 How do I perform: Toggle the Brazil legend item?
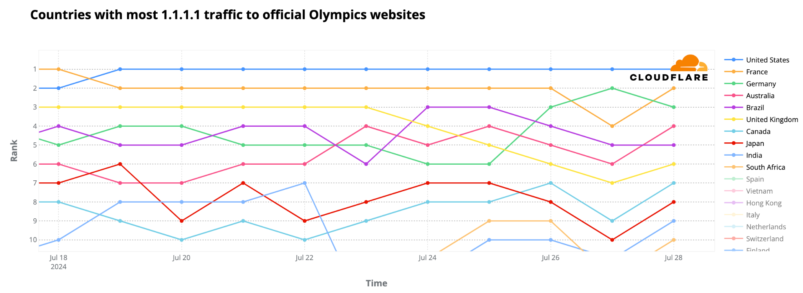point(755,108)
